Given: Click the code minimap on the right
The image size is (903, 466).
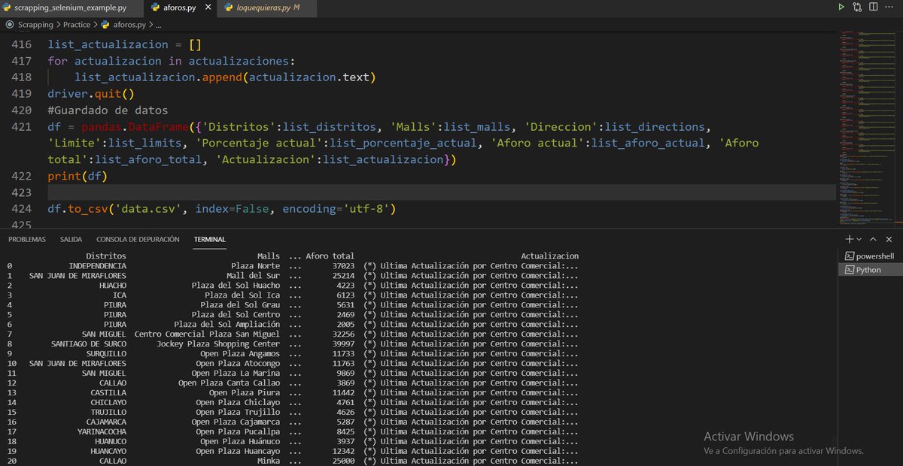Looking at the screenshot, I should pos(868,128).
